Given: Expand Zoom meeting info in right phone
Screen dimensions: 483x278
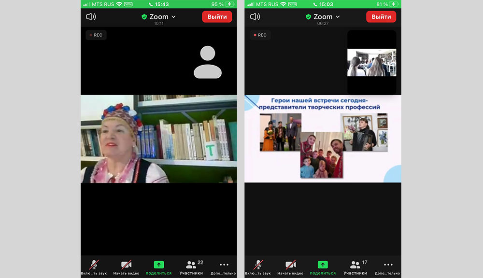Looking at the screenshot, I should click(323, 17).
